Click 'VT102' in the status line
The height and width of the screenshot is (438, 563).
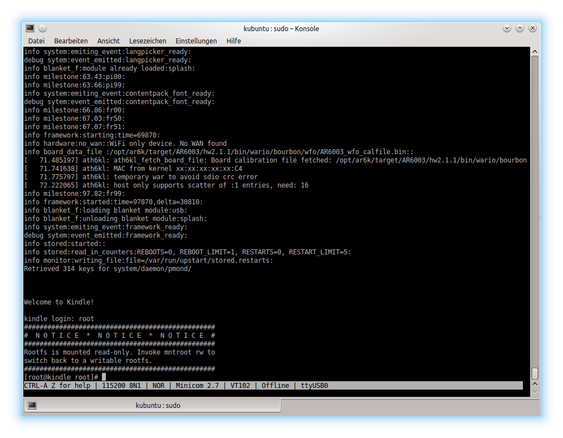[x=240, y=386]
